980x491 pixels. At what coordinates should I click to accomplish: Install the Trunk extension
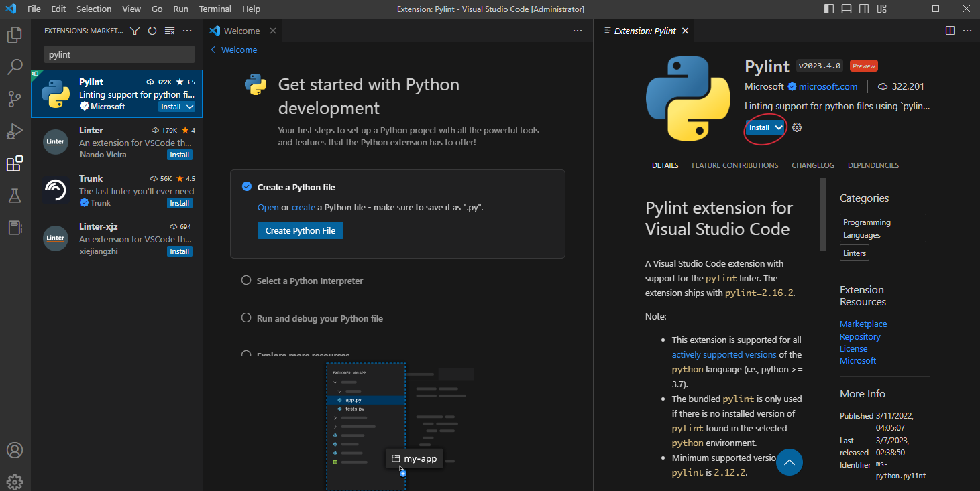coord(179,203)
